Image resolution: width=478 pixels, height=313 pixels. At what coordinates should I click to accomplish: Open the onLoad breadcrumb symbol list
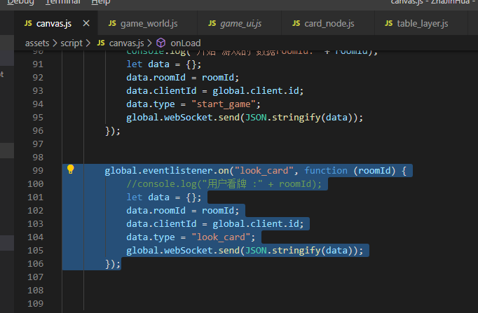185,43
